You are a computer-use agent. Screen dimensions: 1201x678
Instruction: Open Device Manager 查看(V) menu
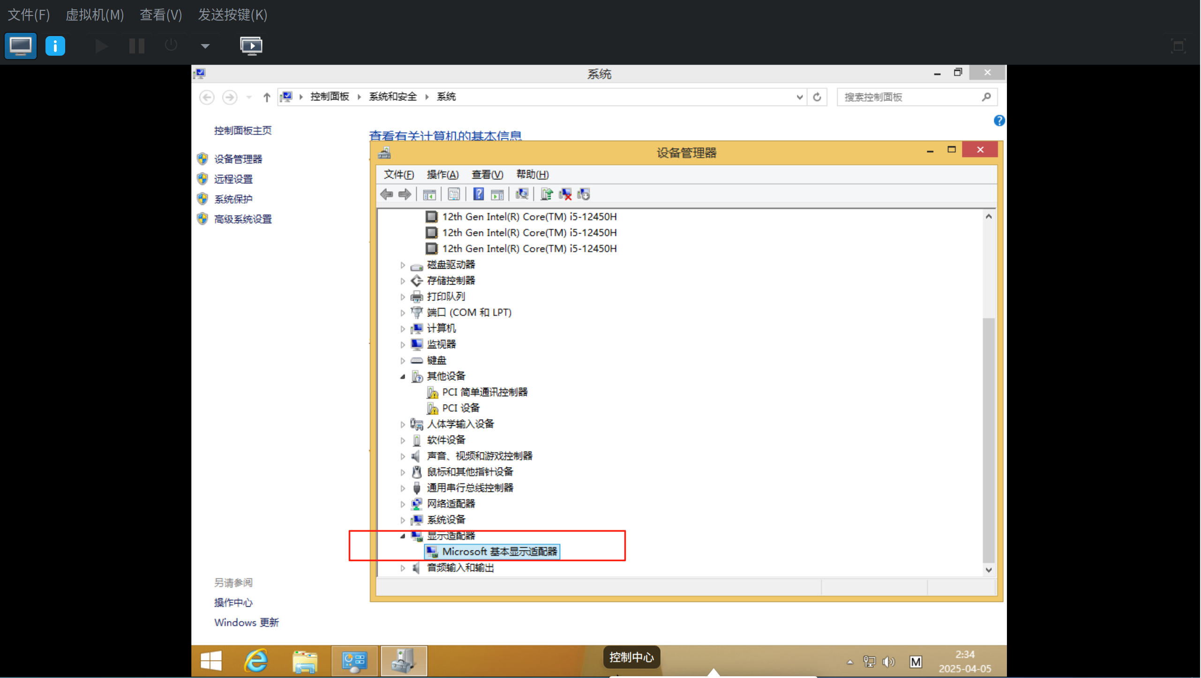(488, 175)
